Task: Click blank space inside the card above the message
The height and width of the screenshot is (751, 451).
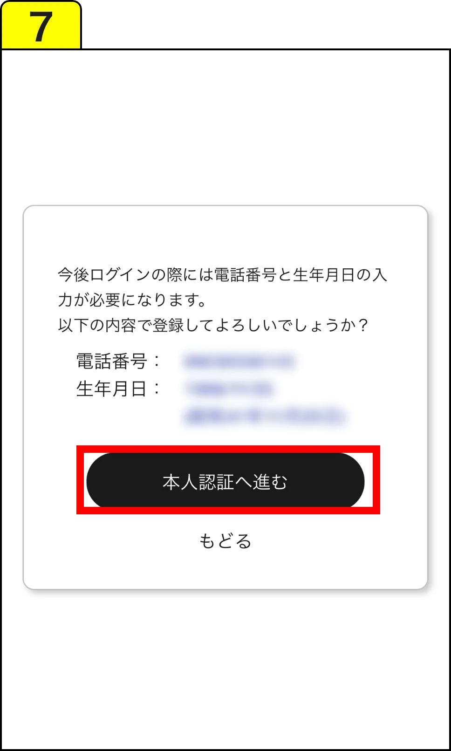Action: [x=225, y=235]
